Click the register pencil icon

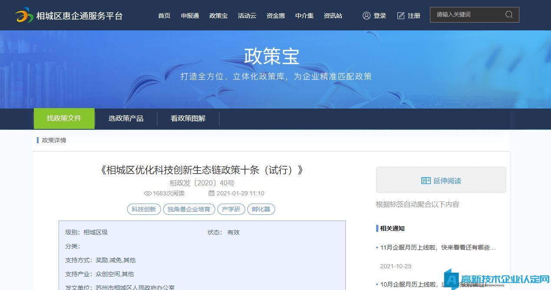[x=401, y=16]
